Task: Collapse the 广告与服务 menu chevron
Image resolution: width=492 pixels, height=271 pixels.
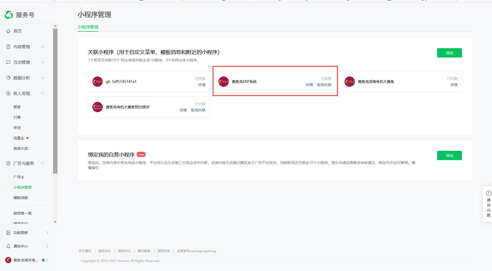Action: (43, 163)
